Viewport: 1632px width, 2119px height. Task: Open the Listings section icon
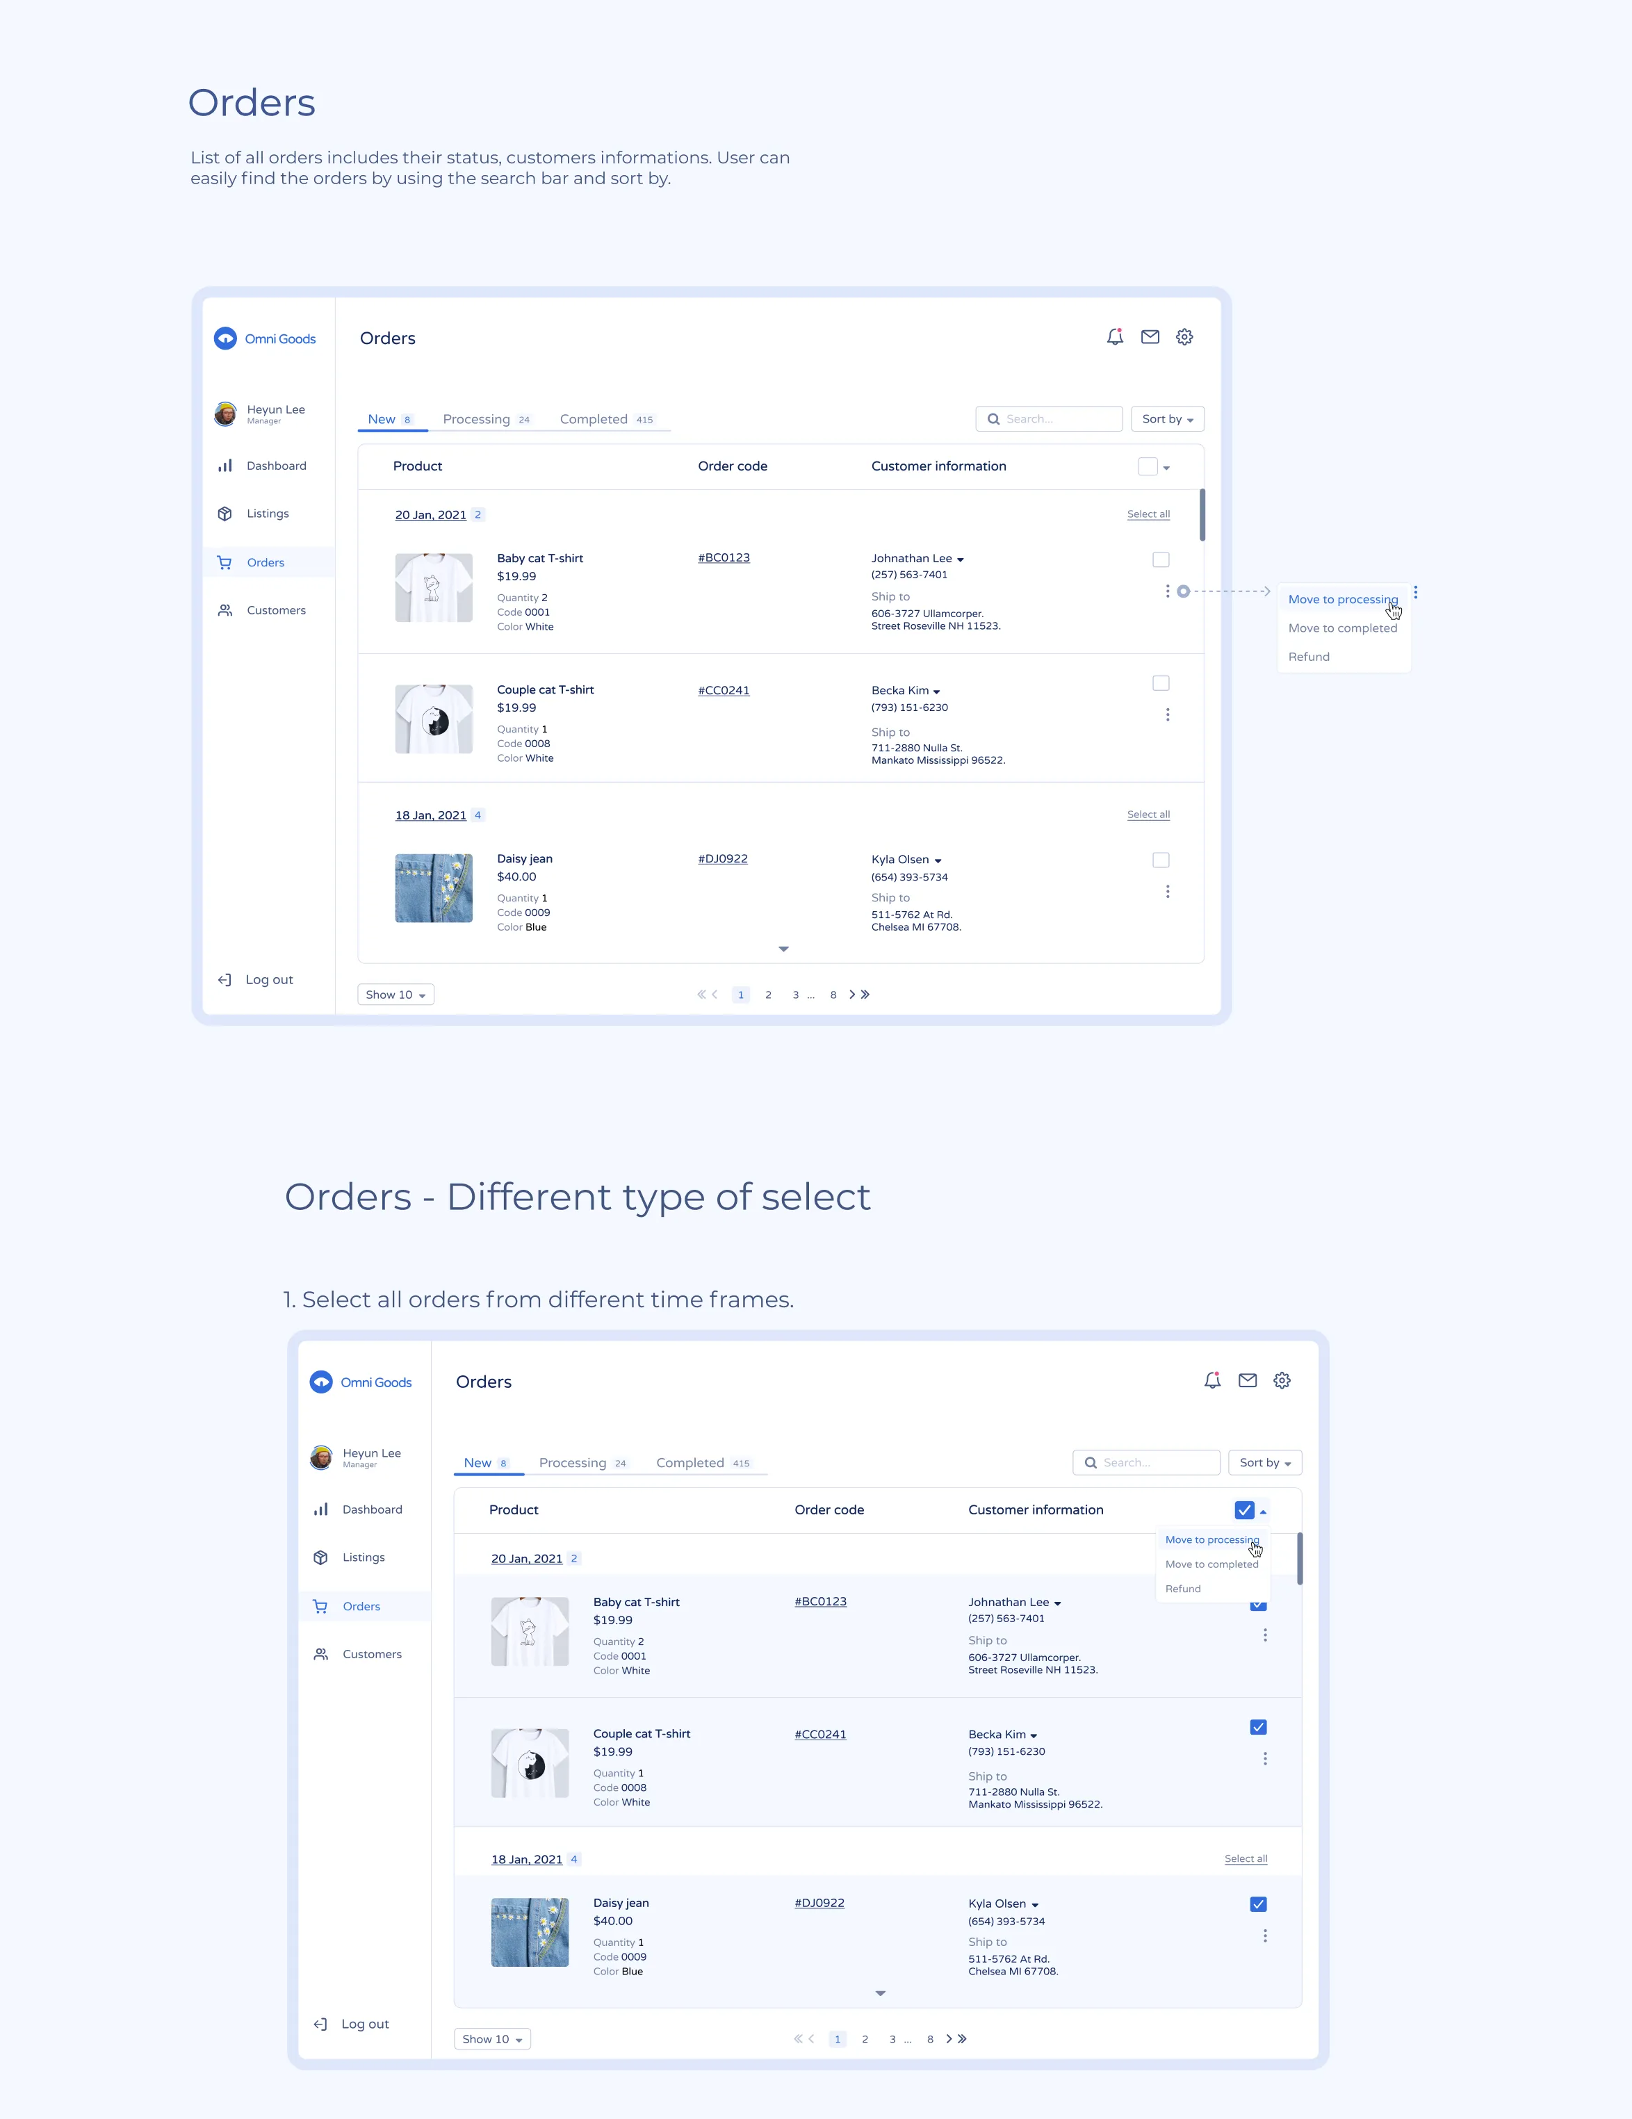pos(224,514)
